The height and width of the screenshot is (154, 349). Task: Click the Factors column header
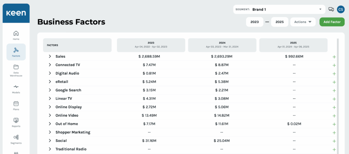tap(77, 45)
